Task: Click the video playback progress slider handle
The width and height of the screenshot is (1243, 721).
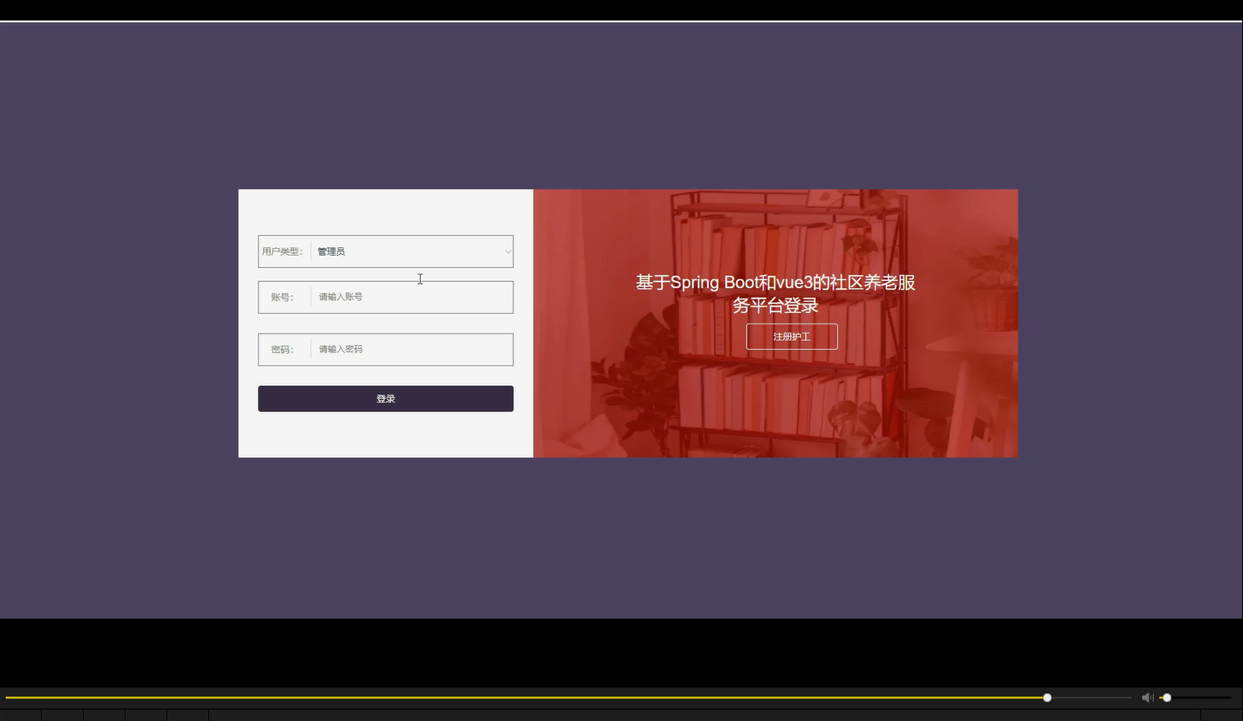Action: pos(1047,697)
